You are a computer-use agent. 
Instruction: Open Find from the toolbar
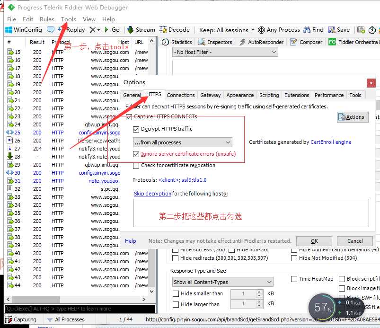coord(313,30)
